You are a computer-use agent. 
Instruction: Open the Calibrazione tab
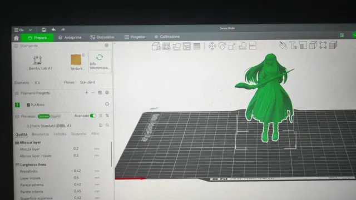coord(167,37)
